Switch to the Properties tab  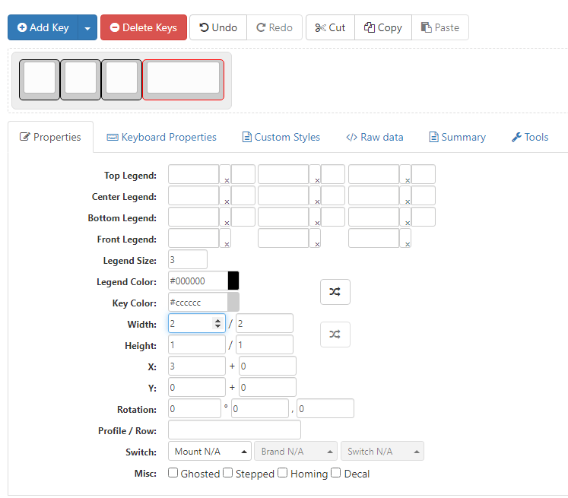click(50, 137)
